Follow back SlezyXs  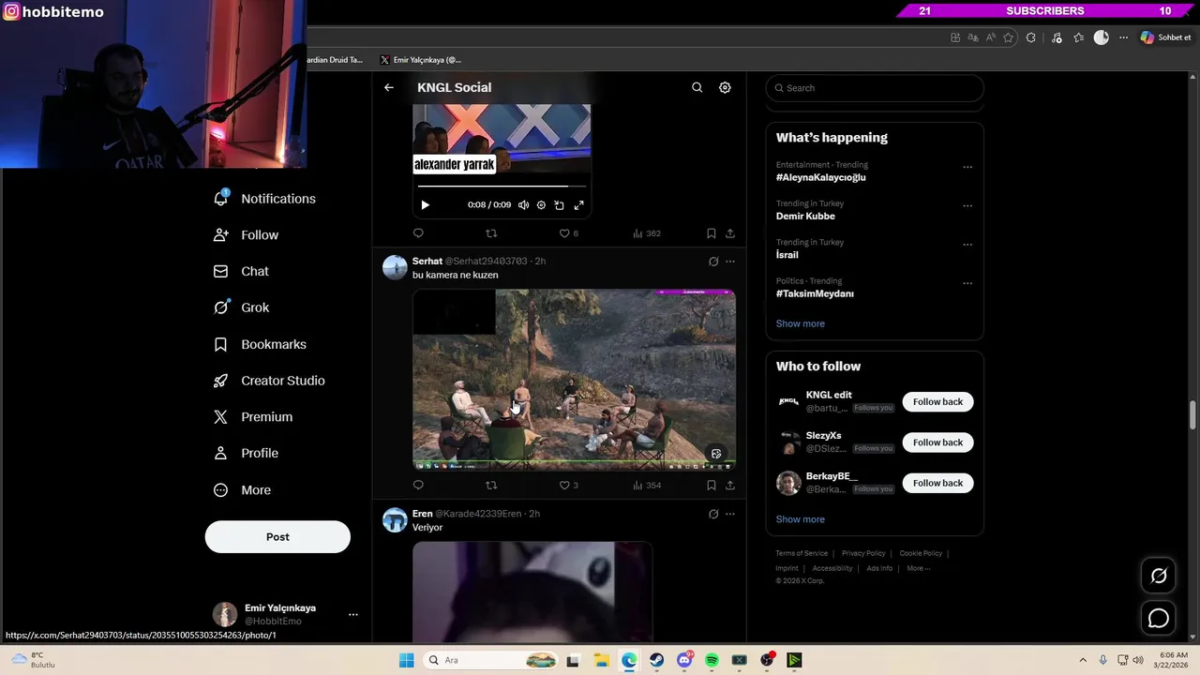[x=937, y=442]
